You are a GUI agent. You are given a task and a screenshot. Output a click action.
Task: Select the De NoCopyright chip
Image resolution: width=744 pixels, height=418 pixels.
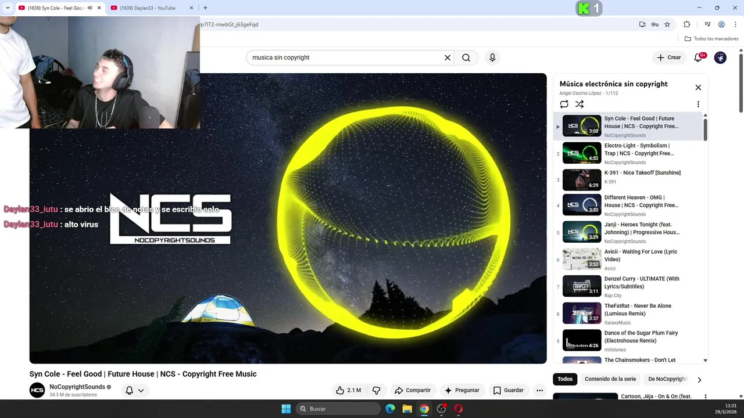[668, 379]
